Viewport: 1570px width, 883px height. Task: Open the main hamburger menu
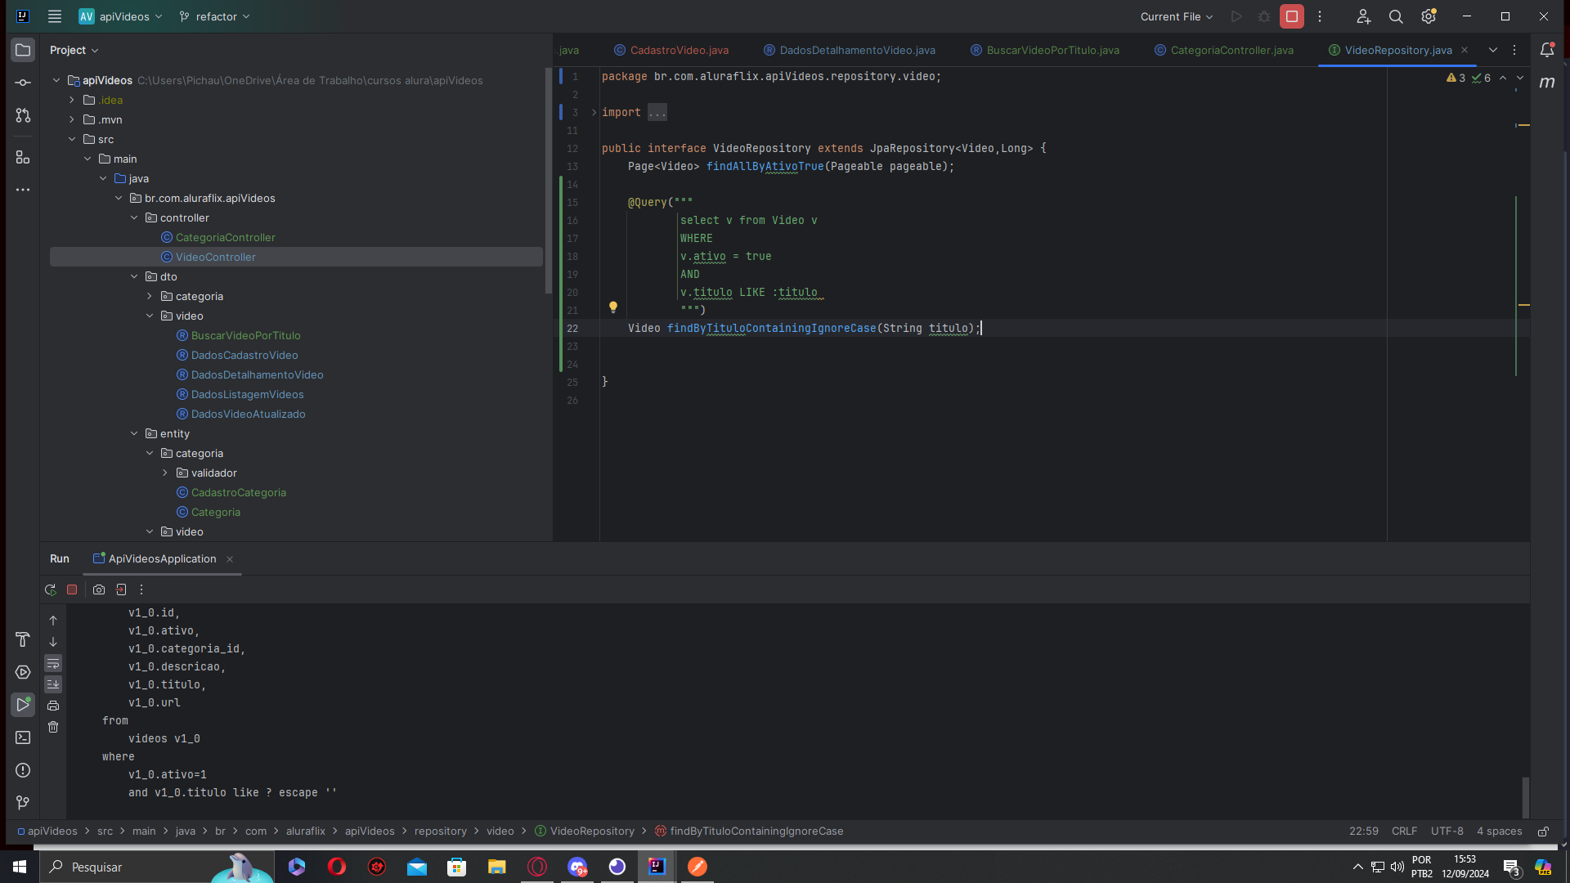(x=55, y=16)
